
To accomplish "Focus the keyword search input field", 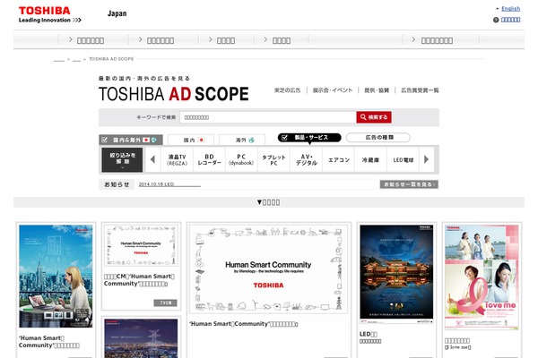I will (x=268, y=117).
